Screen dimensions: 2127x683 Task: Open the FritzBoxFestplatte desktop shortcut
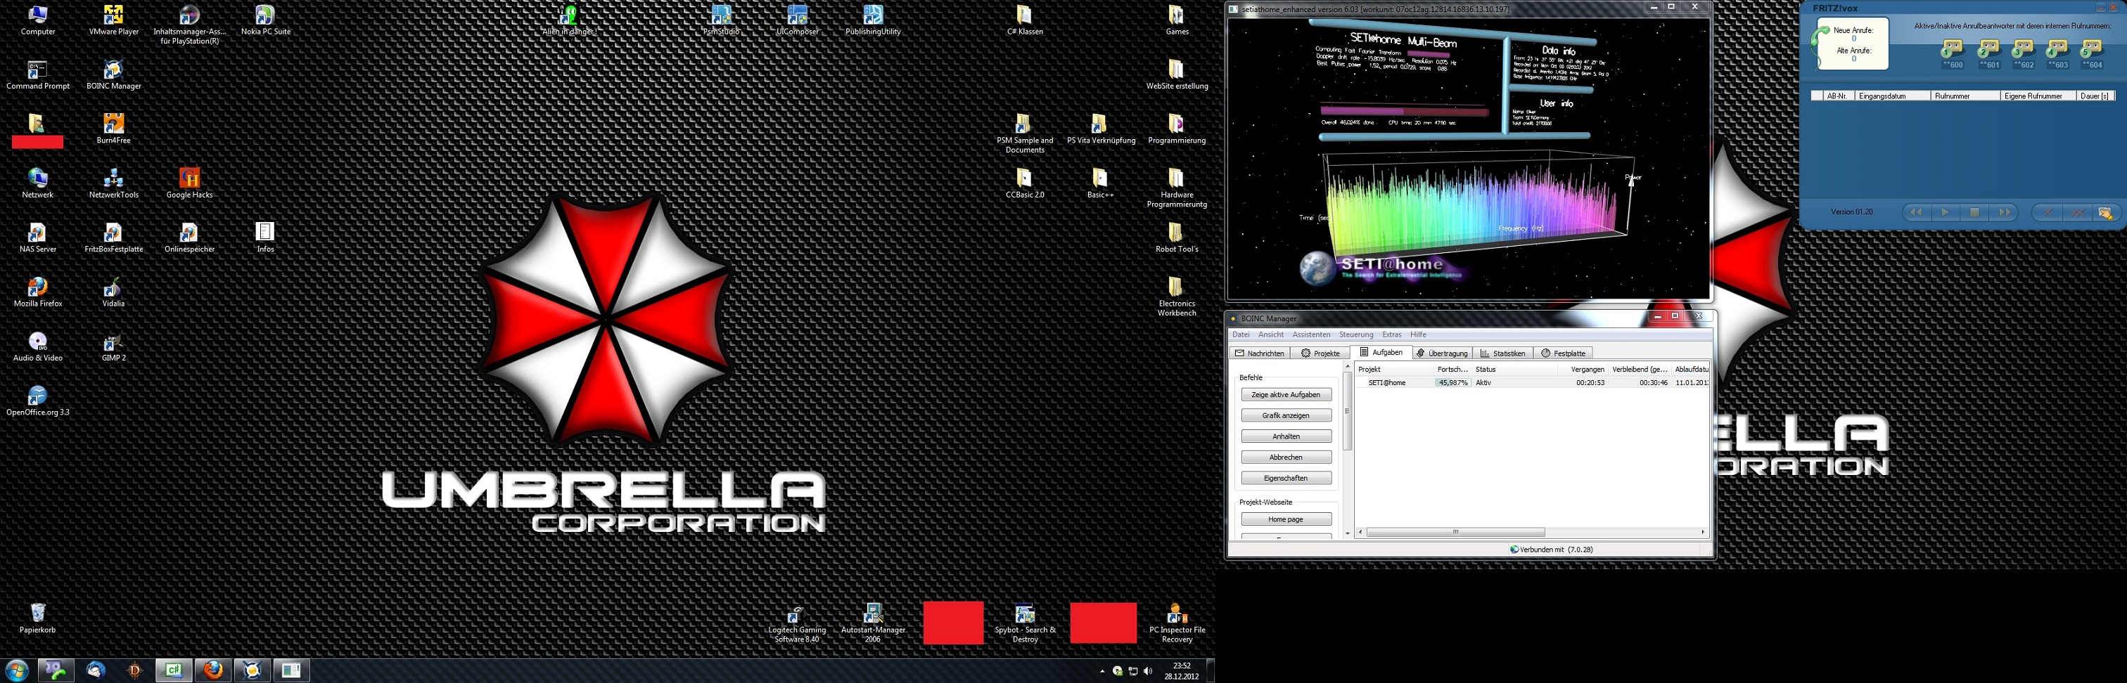114,238
